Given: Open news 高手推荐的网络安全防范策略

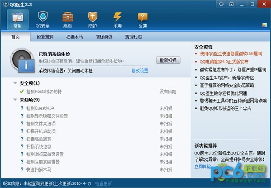Looking at the screenshot, I should tap(227, 85).
